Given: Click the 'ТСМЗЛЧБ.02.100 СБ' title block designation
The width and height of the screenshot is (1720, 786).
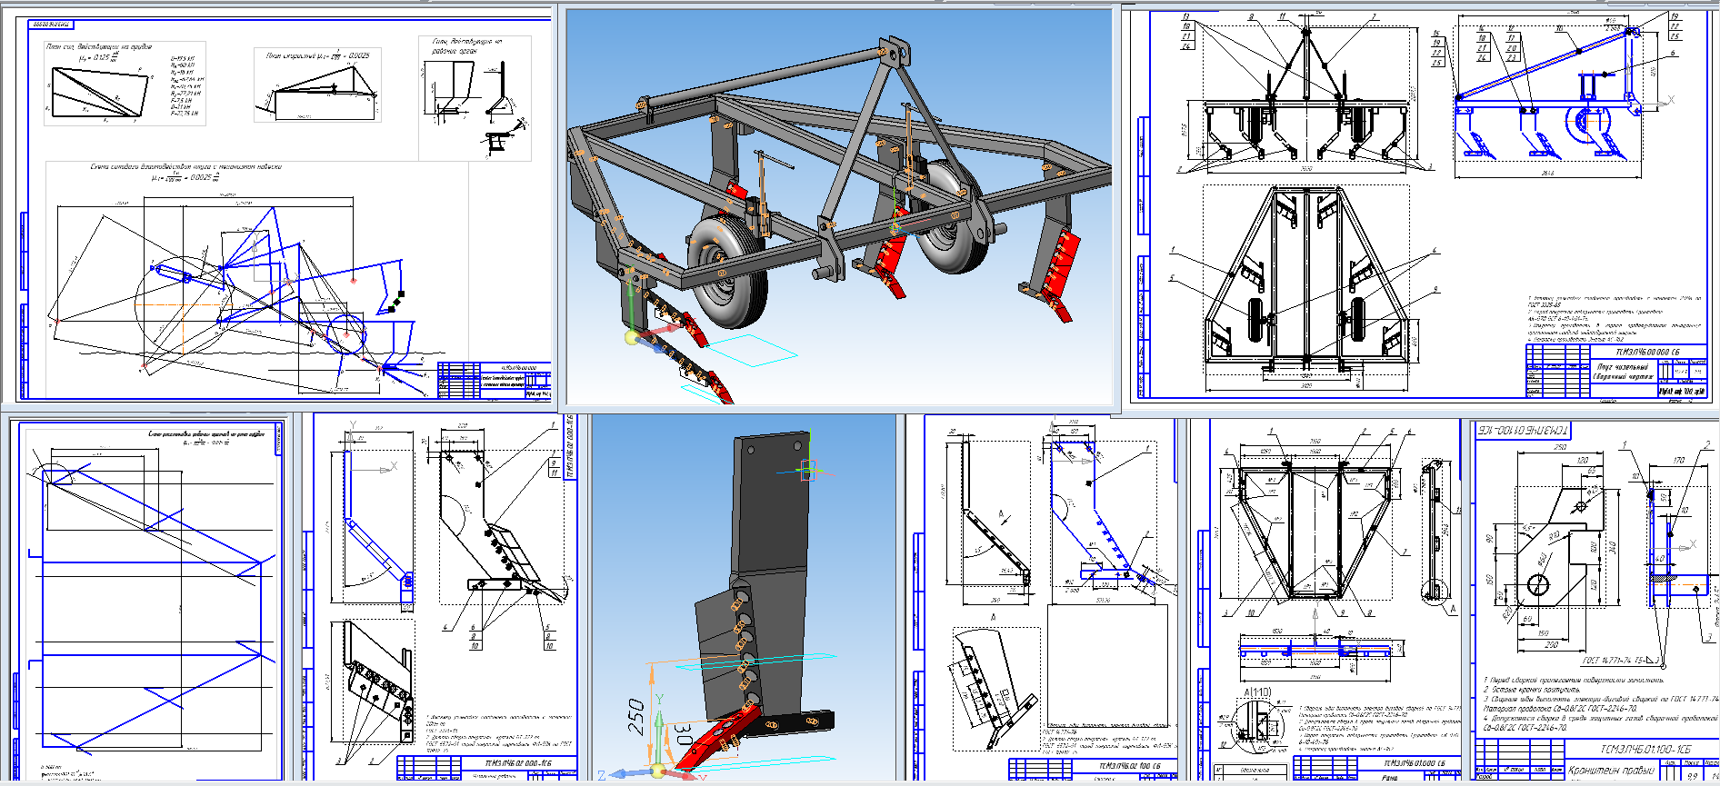Looking at the screenshot, I should [1131, 766].
